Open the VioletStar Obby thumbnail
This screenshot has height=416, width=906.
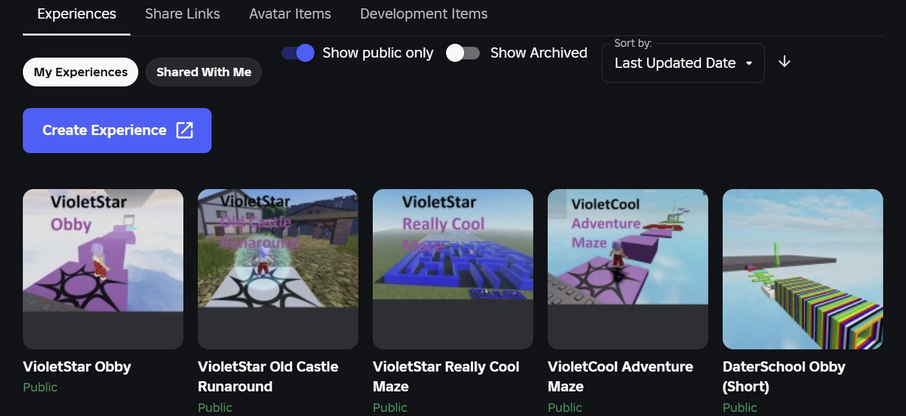pos(103,268)
